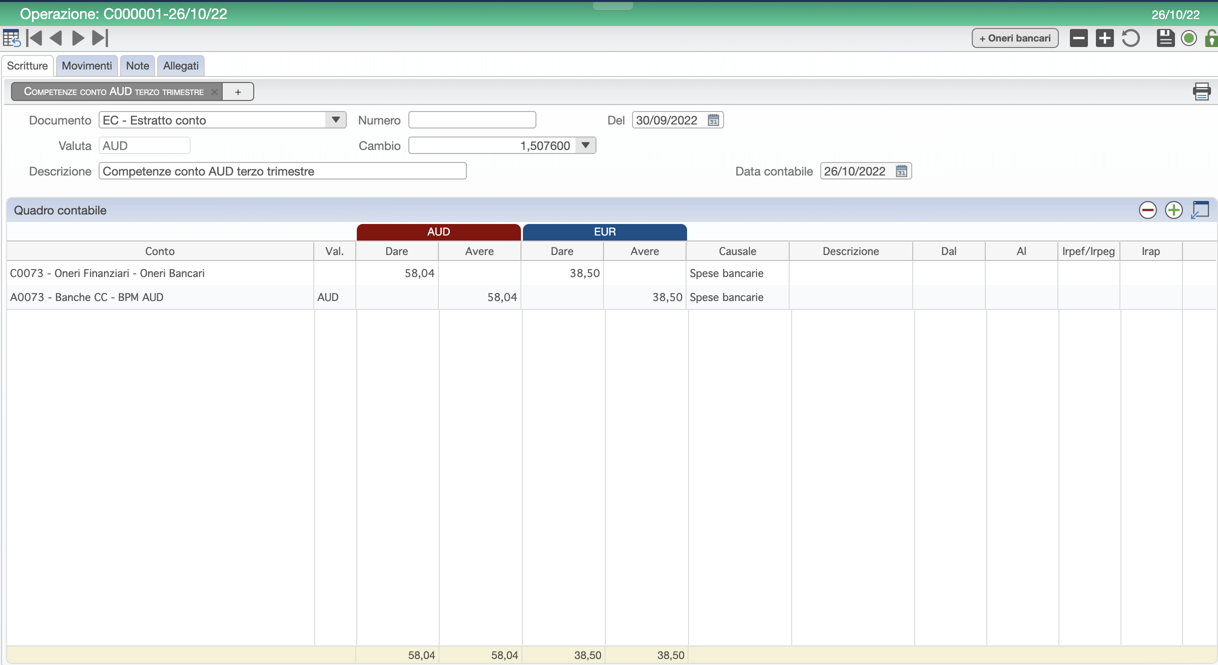Click the Causale column header
This screenshot has height=665, width=1218.
click(x=737, y=251)
